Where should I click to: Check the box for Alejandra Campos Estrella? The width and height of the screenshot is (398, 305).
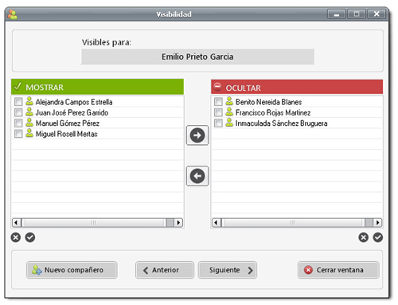tap(18, 102)
